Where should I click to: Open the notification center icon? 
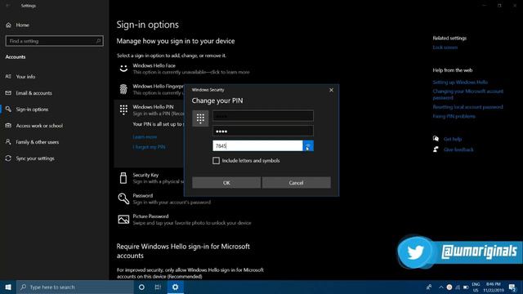(512, 287)
